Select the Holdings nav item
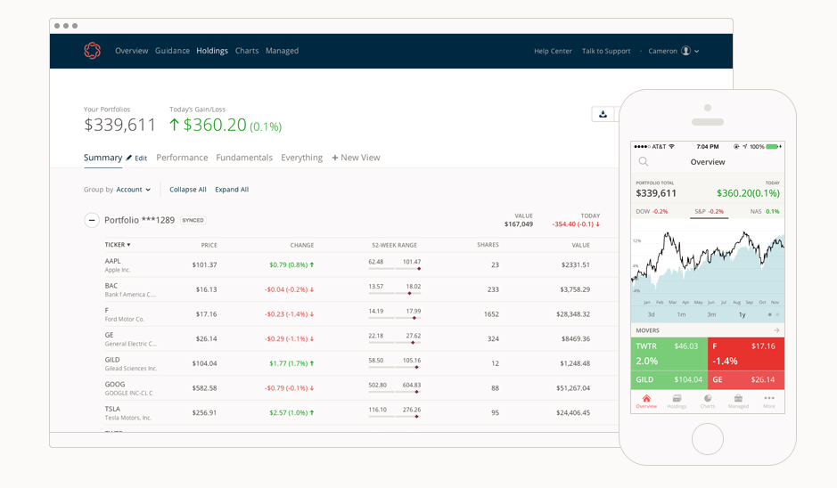Screen dimensions: 837x488 point(212,51)
